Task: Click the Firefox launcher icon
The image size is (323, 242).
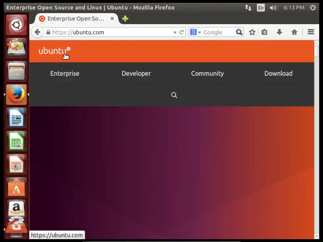Action: click(x=16, y=95)
